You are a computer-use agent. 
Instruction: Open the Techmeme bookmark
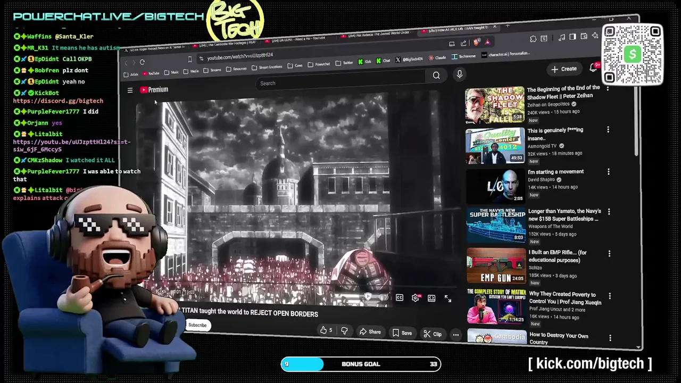pyautogui.click(x=463, y=56)
